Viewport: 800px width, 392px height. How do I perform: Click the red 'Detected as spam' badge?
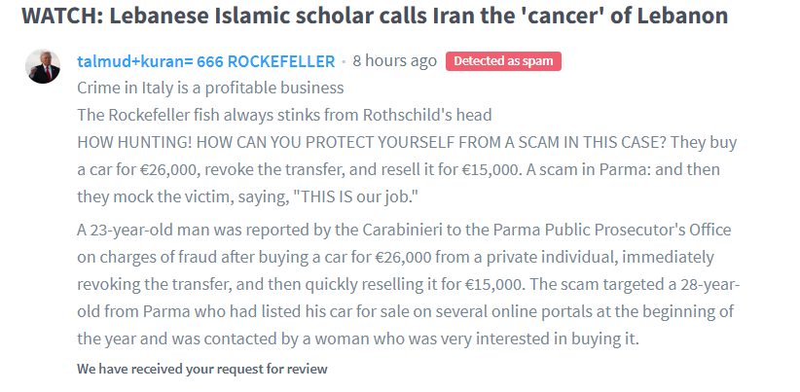503,61
